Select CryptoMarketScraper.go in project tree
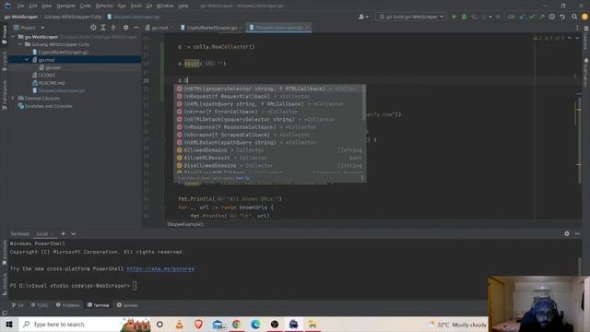The height and width of the screenshot is (332, 590). coord(64,53)
